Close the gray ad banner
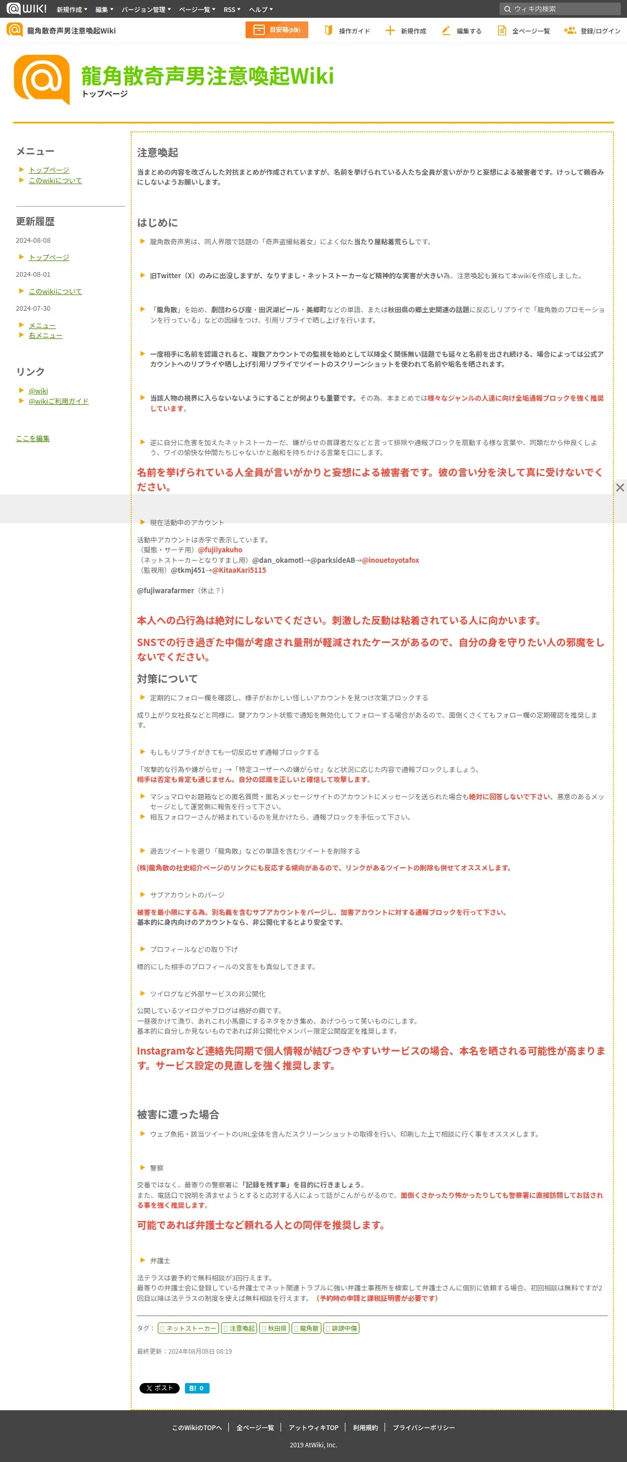 (620, 488)
